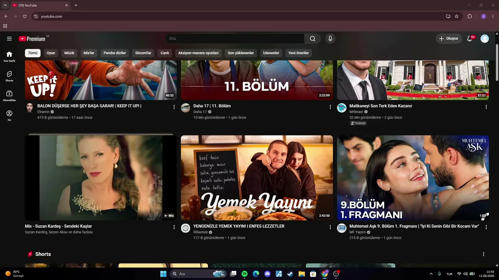This screenshot has height=280, width=499.
Task: Open RRaenee channel avatar
Action: point(186,228)
